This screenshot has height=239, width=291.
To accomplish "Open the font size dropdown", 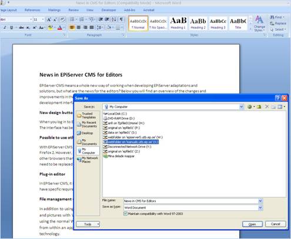I will coord(43,19).
